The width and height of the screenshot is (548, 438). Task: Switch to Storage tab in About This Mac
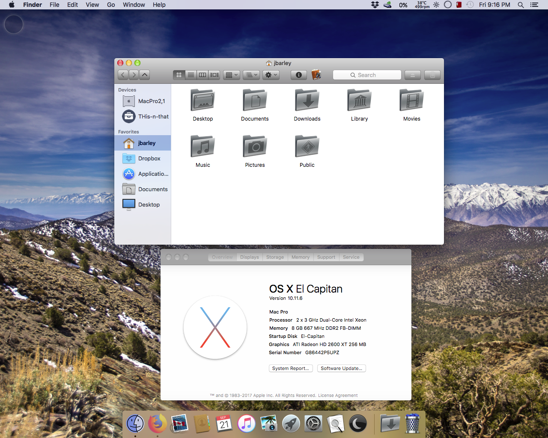tap(275, 257)
